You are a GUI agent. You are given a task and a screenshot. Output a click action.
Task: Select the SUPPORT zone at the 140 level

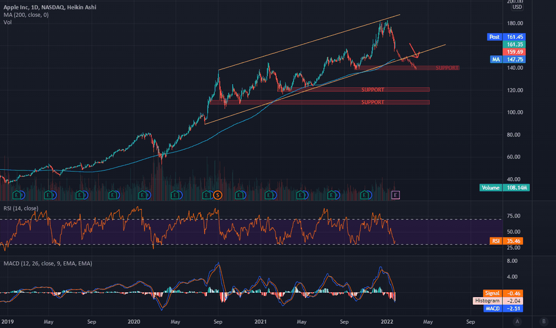pos(408,68)
